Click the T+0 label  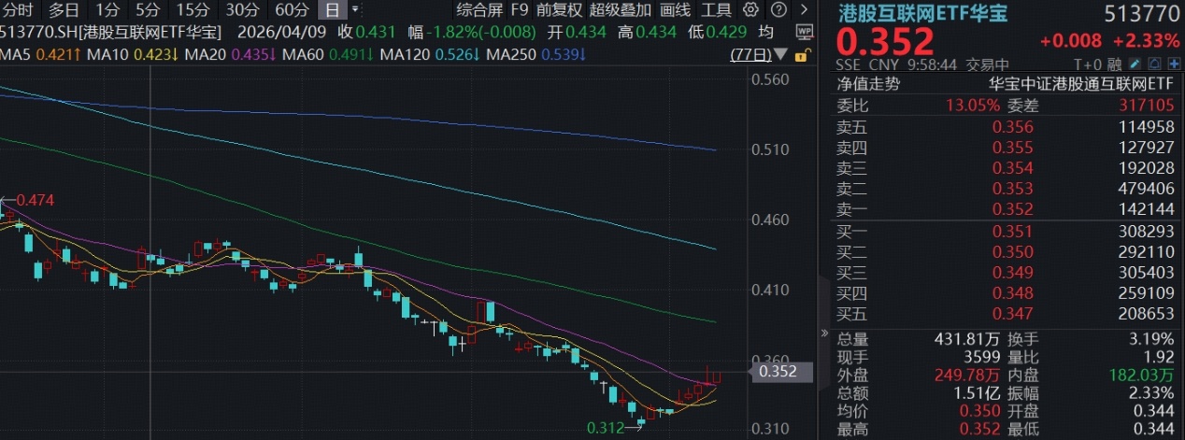point(1088,64)
